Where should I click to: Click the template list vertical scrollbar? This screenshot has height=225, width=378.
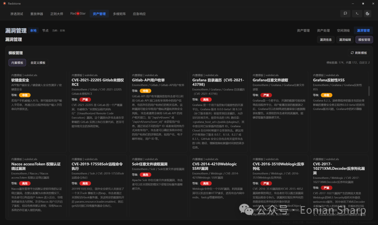point(369,91)
